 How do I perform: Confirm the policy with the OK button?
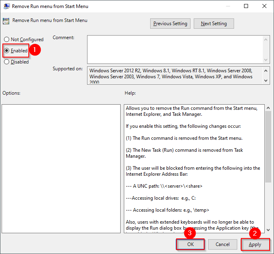(190, 244)
